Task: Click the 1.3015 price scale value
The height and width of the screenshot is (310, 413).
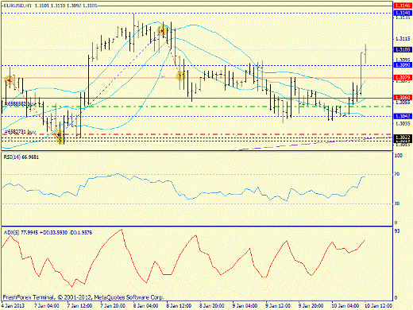Action: [x=403, y=145]
